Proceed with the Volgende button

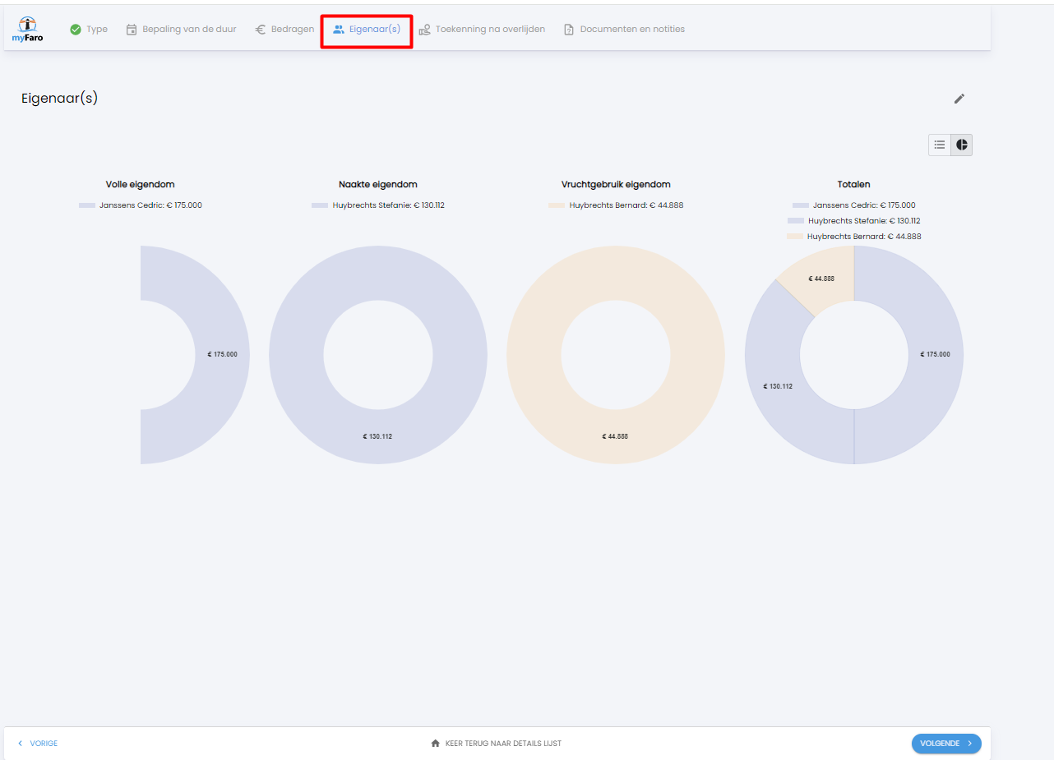pyautogui.click(x=946, y=744)
